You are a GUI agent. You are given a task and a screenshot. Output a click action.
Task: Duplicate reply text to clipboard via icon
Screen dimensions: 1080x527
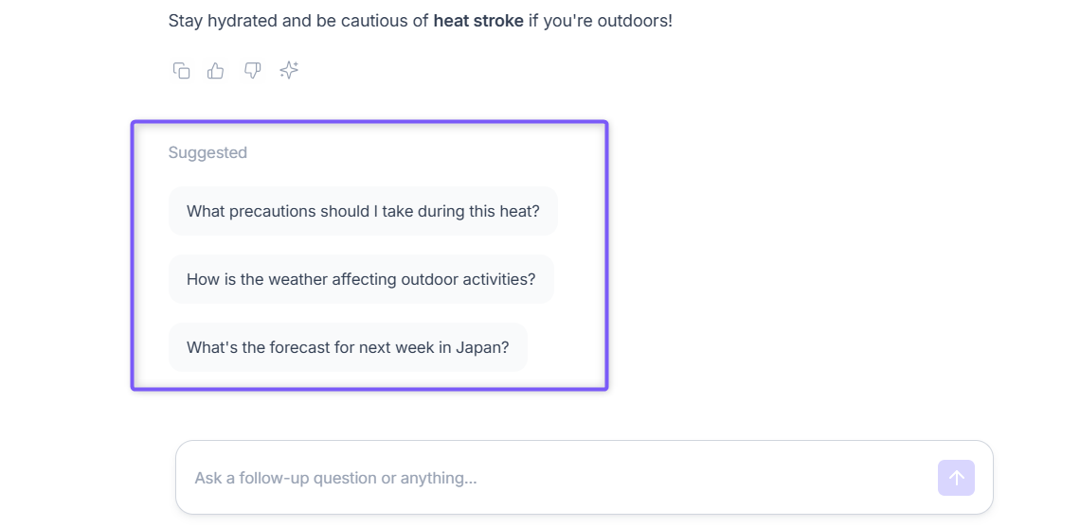181,70
